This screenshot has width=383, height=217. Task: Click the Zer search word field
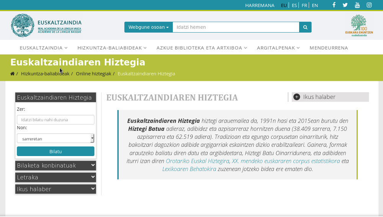click(56, 120)
